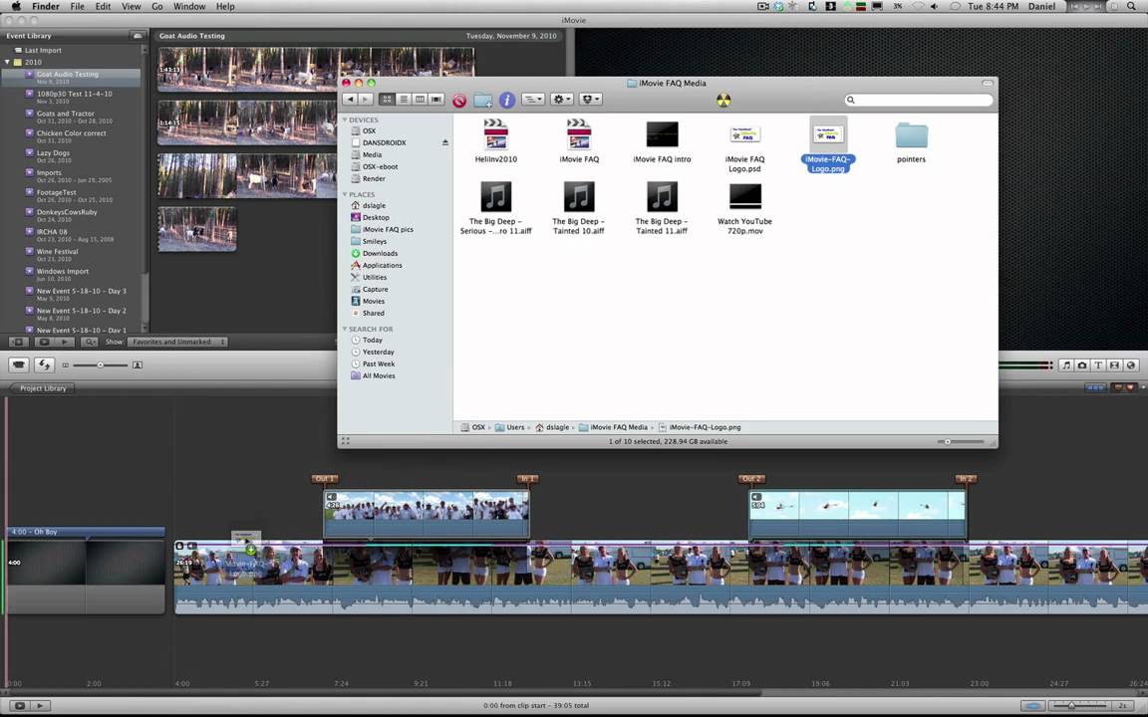
Task: Collapse the SEARCH FOR section in sidebar
Action: 345,330
